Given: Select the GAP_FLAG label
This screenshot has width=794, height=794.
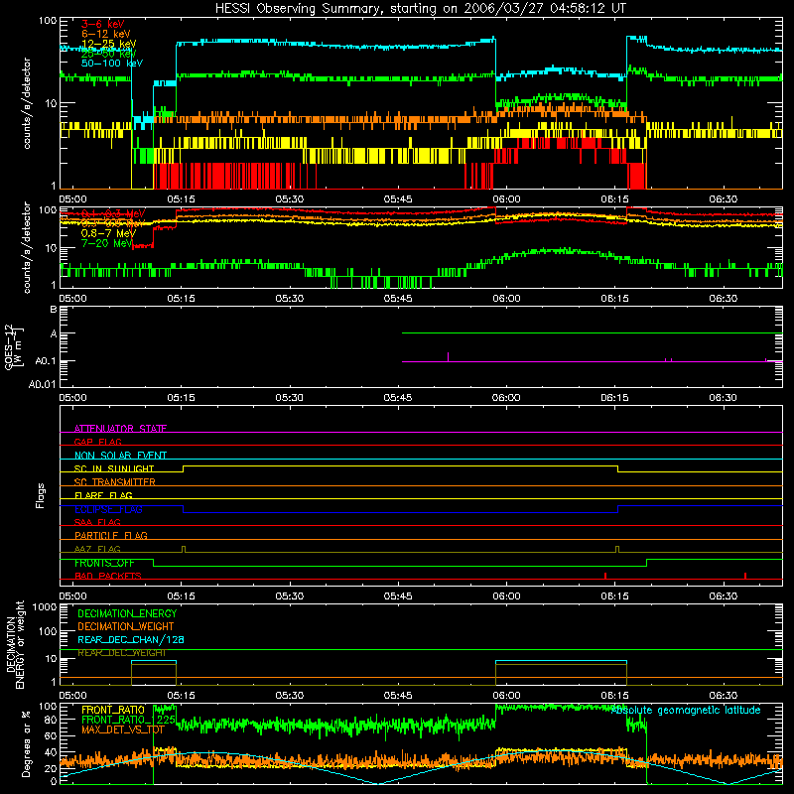Looking at the screenshot, I should point(97,442).
